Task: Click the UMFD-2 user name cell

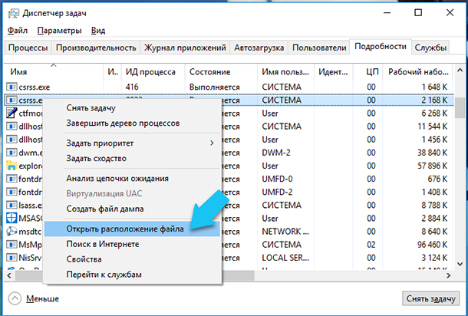Action: (277, 192)
